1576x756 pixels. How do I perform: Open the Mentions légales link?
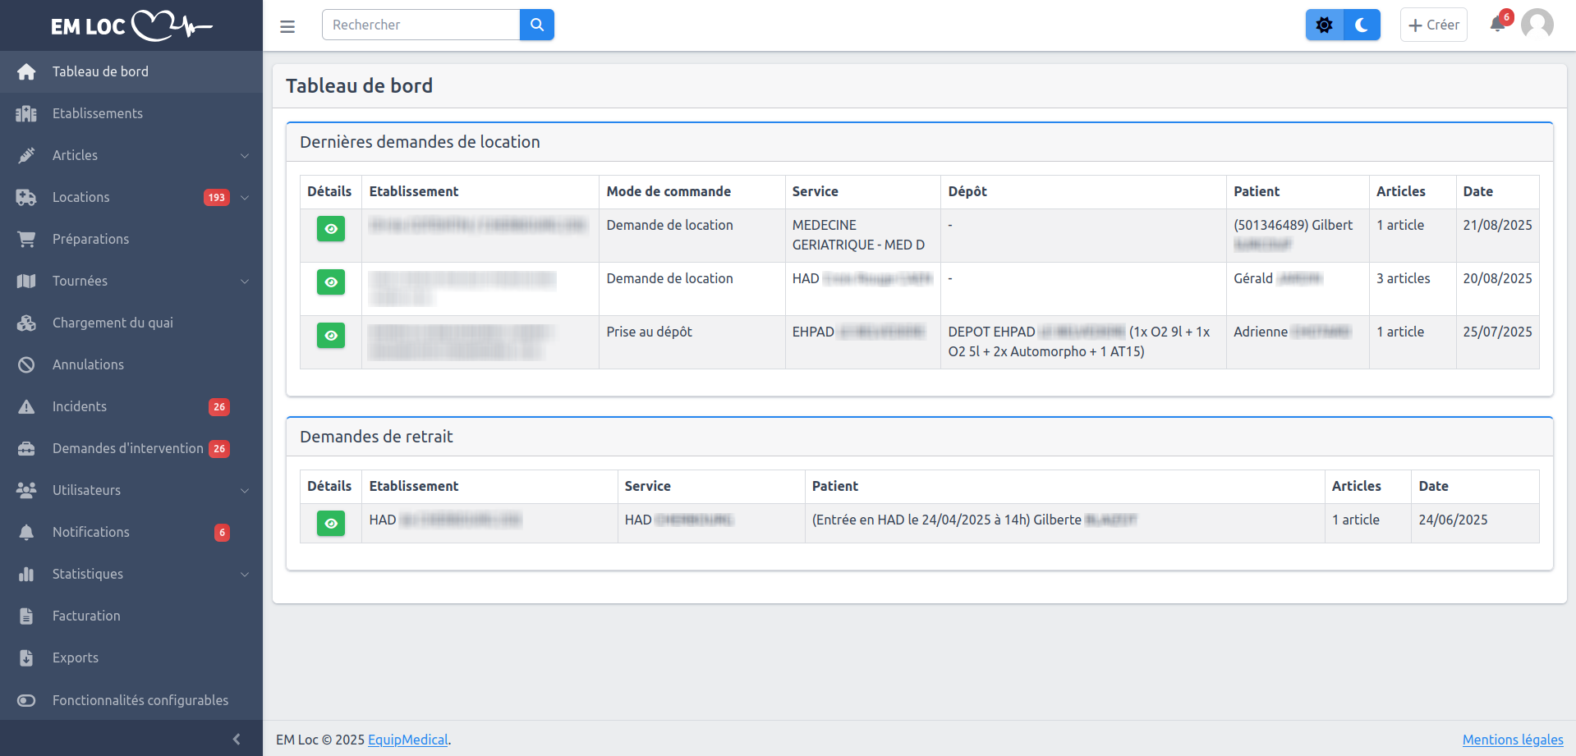coord(1512,740)
